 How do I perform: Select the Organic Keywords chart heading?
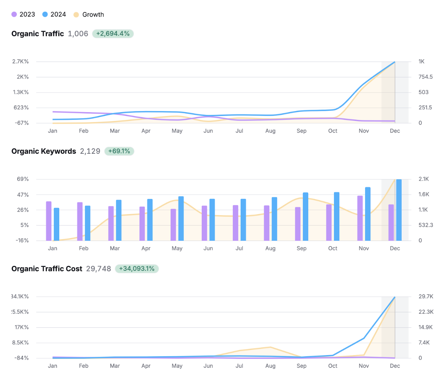click(x=44, y=151)
